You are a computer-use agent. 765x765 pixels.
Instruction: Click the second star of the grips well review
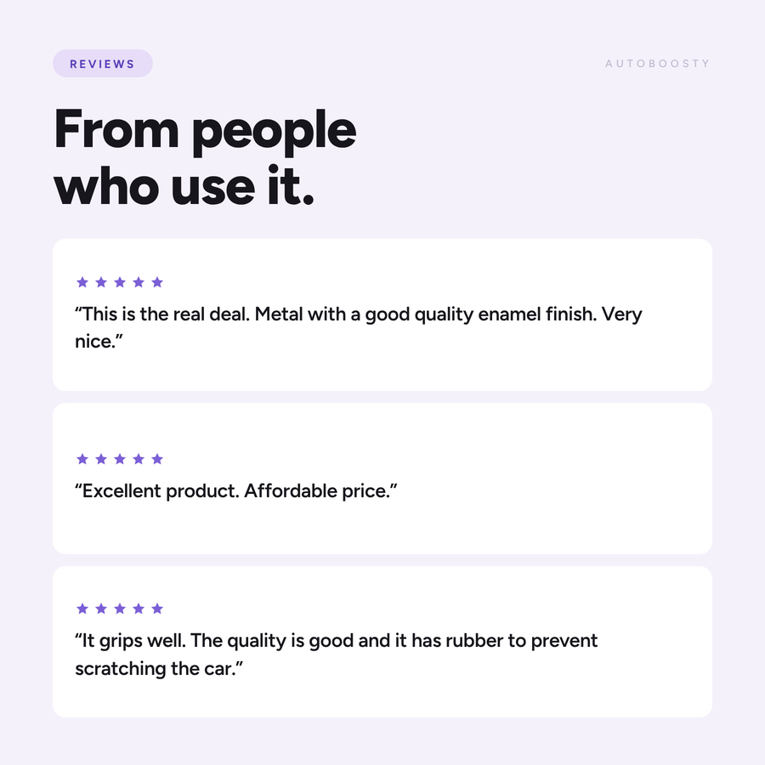tap(101, 609)
